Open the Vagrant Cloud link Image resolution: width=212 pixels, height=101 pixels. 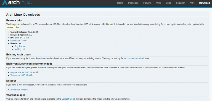(x=68, y=99)
